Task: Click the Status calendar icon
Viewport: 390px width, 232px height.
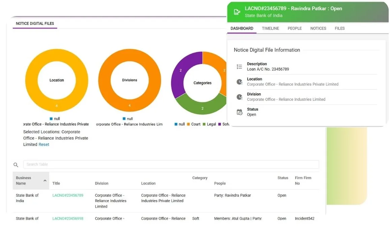Action: [x=239, y=112]
